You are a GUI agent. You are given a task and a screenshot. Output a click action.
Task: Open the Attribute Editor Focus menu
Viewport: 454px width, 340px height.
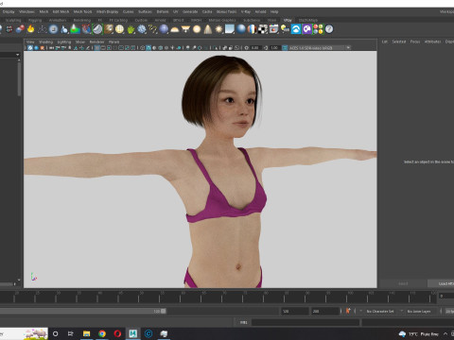coord(415,42)
